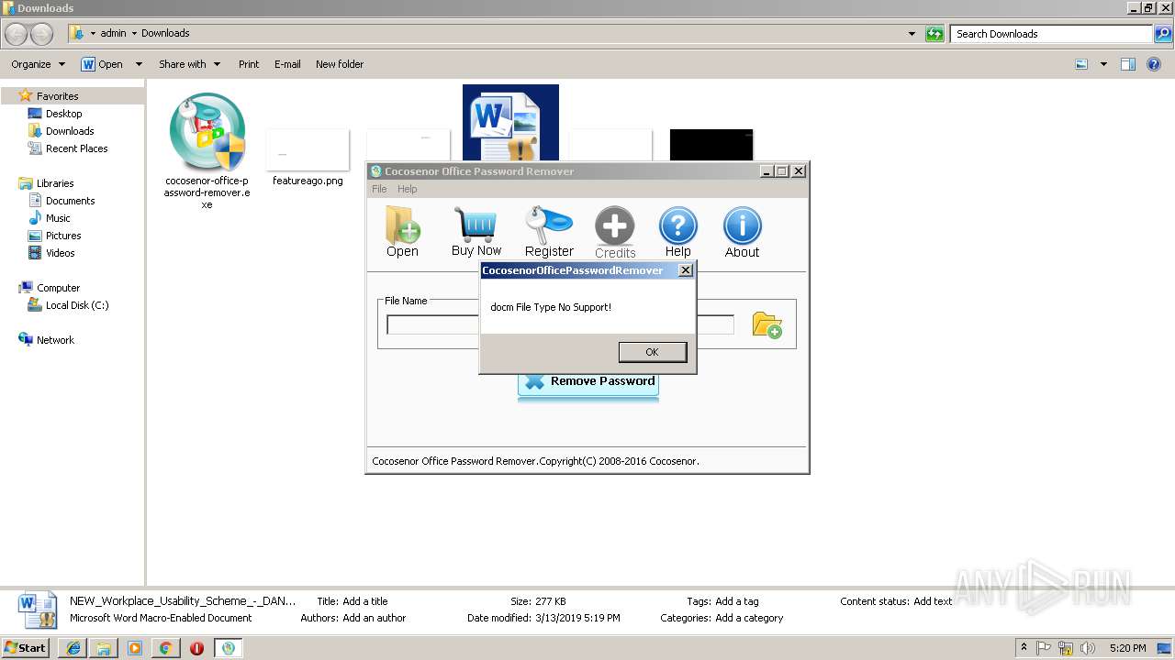1175x660 pixels.
Task: Click the Credits plus icon
Action: (615, 233)
